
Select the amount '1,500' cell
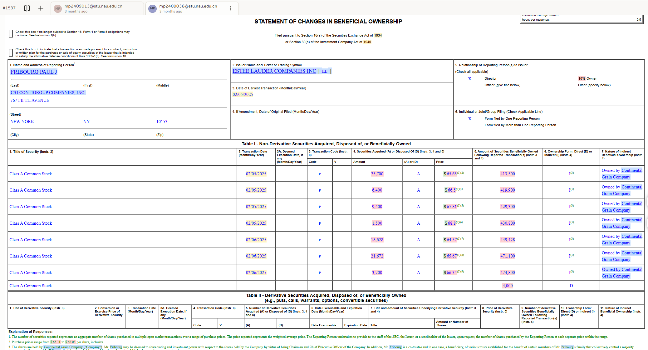(377, 223)
